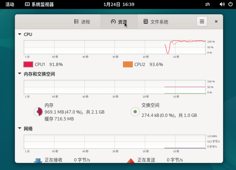This screenshot has height=170, width=236.
Task: Click the power icon in top bar
Action: (x=230, y=4)
